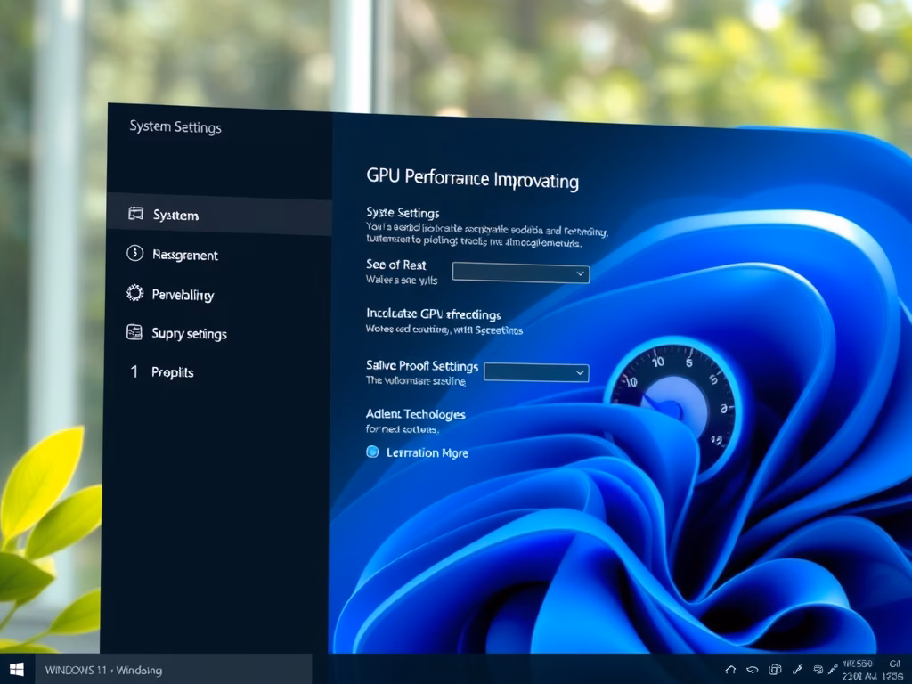The height and width of the screenshot is (684, 912).
Task: Click the gear icon next to Perveblinty
Action: pos(135,292)
